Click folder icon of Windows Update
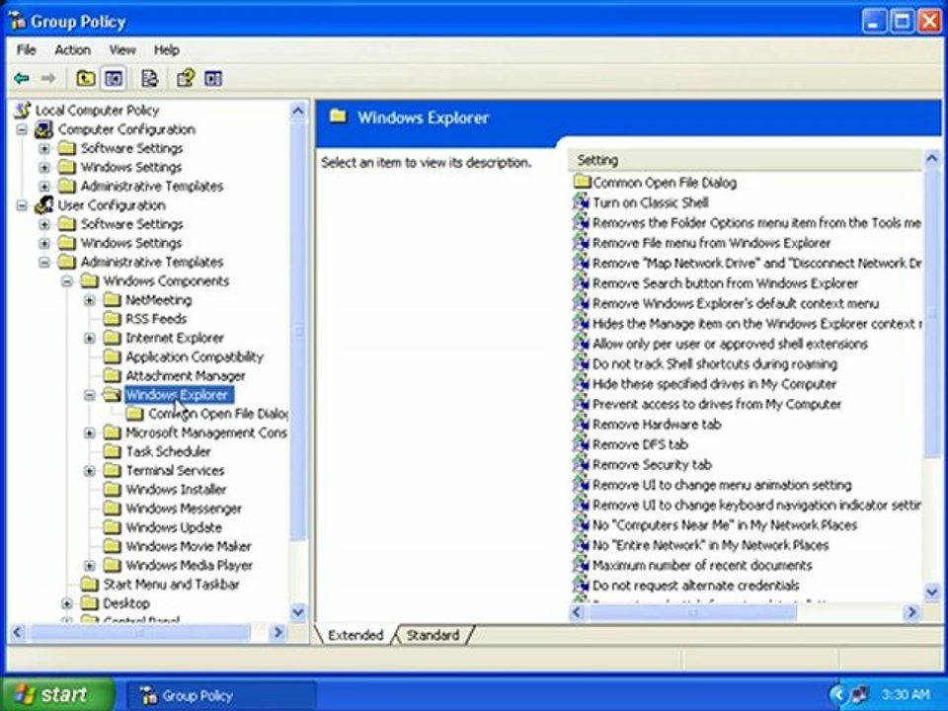948x711 pixels. pyautogui.click(x=112, y=527)
